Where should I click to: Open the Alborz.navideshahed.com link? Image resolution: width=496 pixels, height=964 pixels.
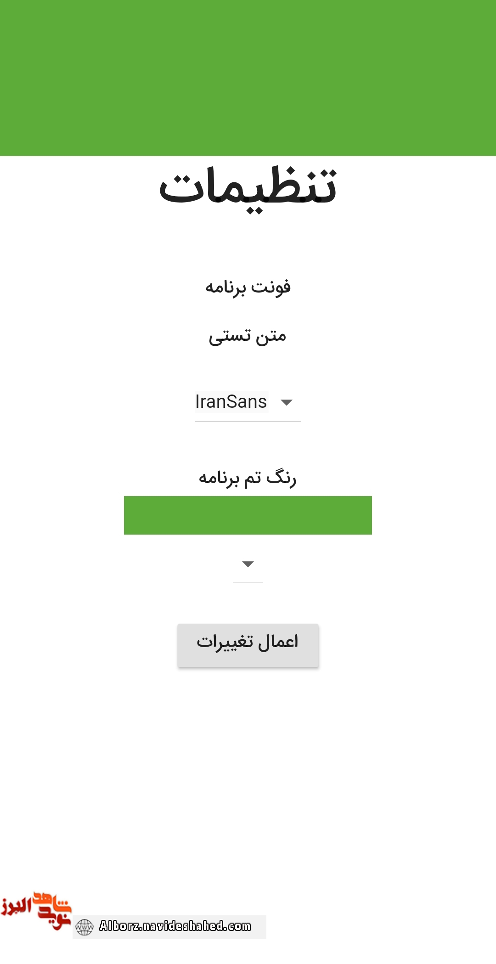[175, 926]
